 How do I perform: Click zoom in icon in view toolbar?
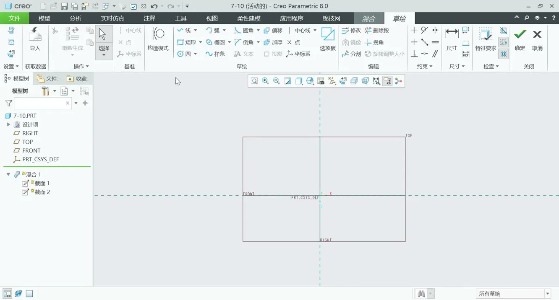pyautogui.click(x=265, y=81)
